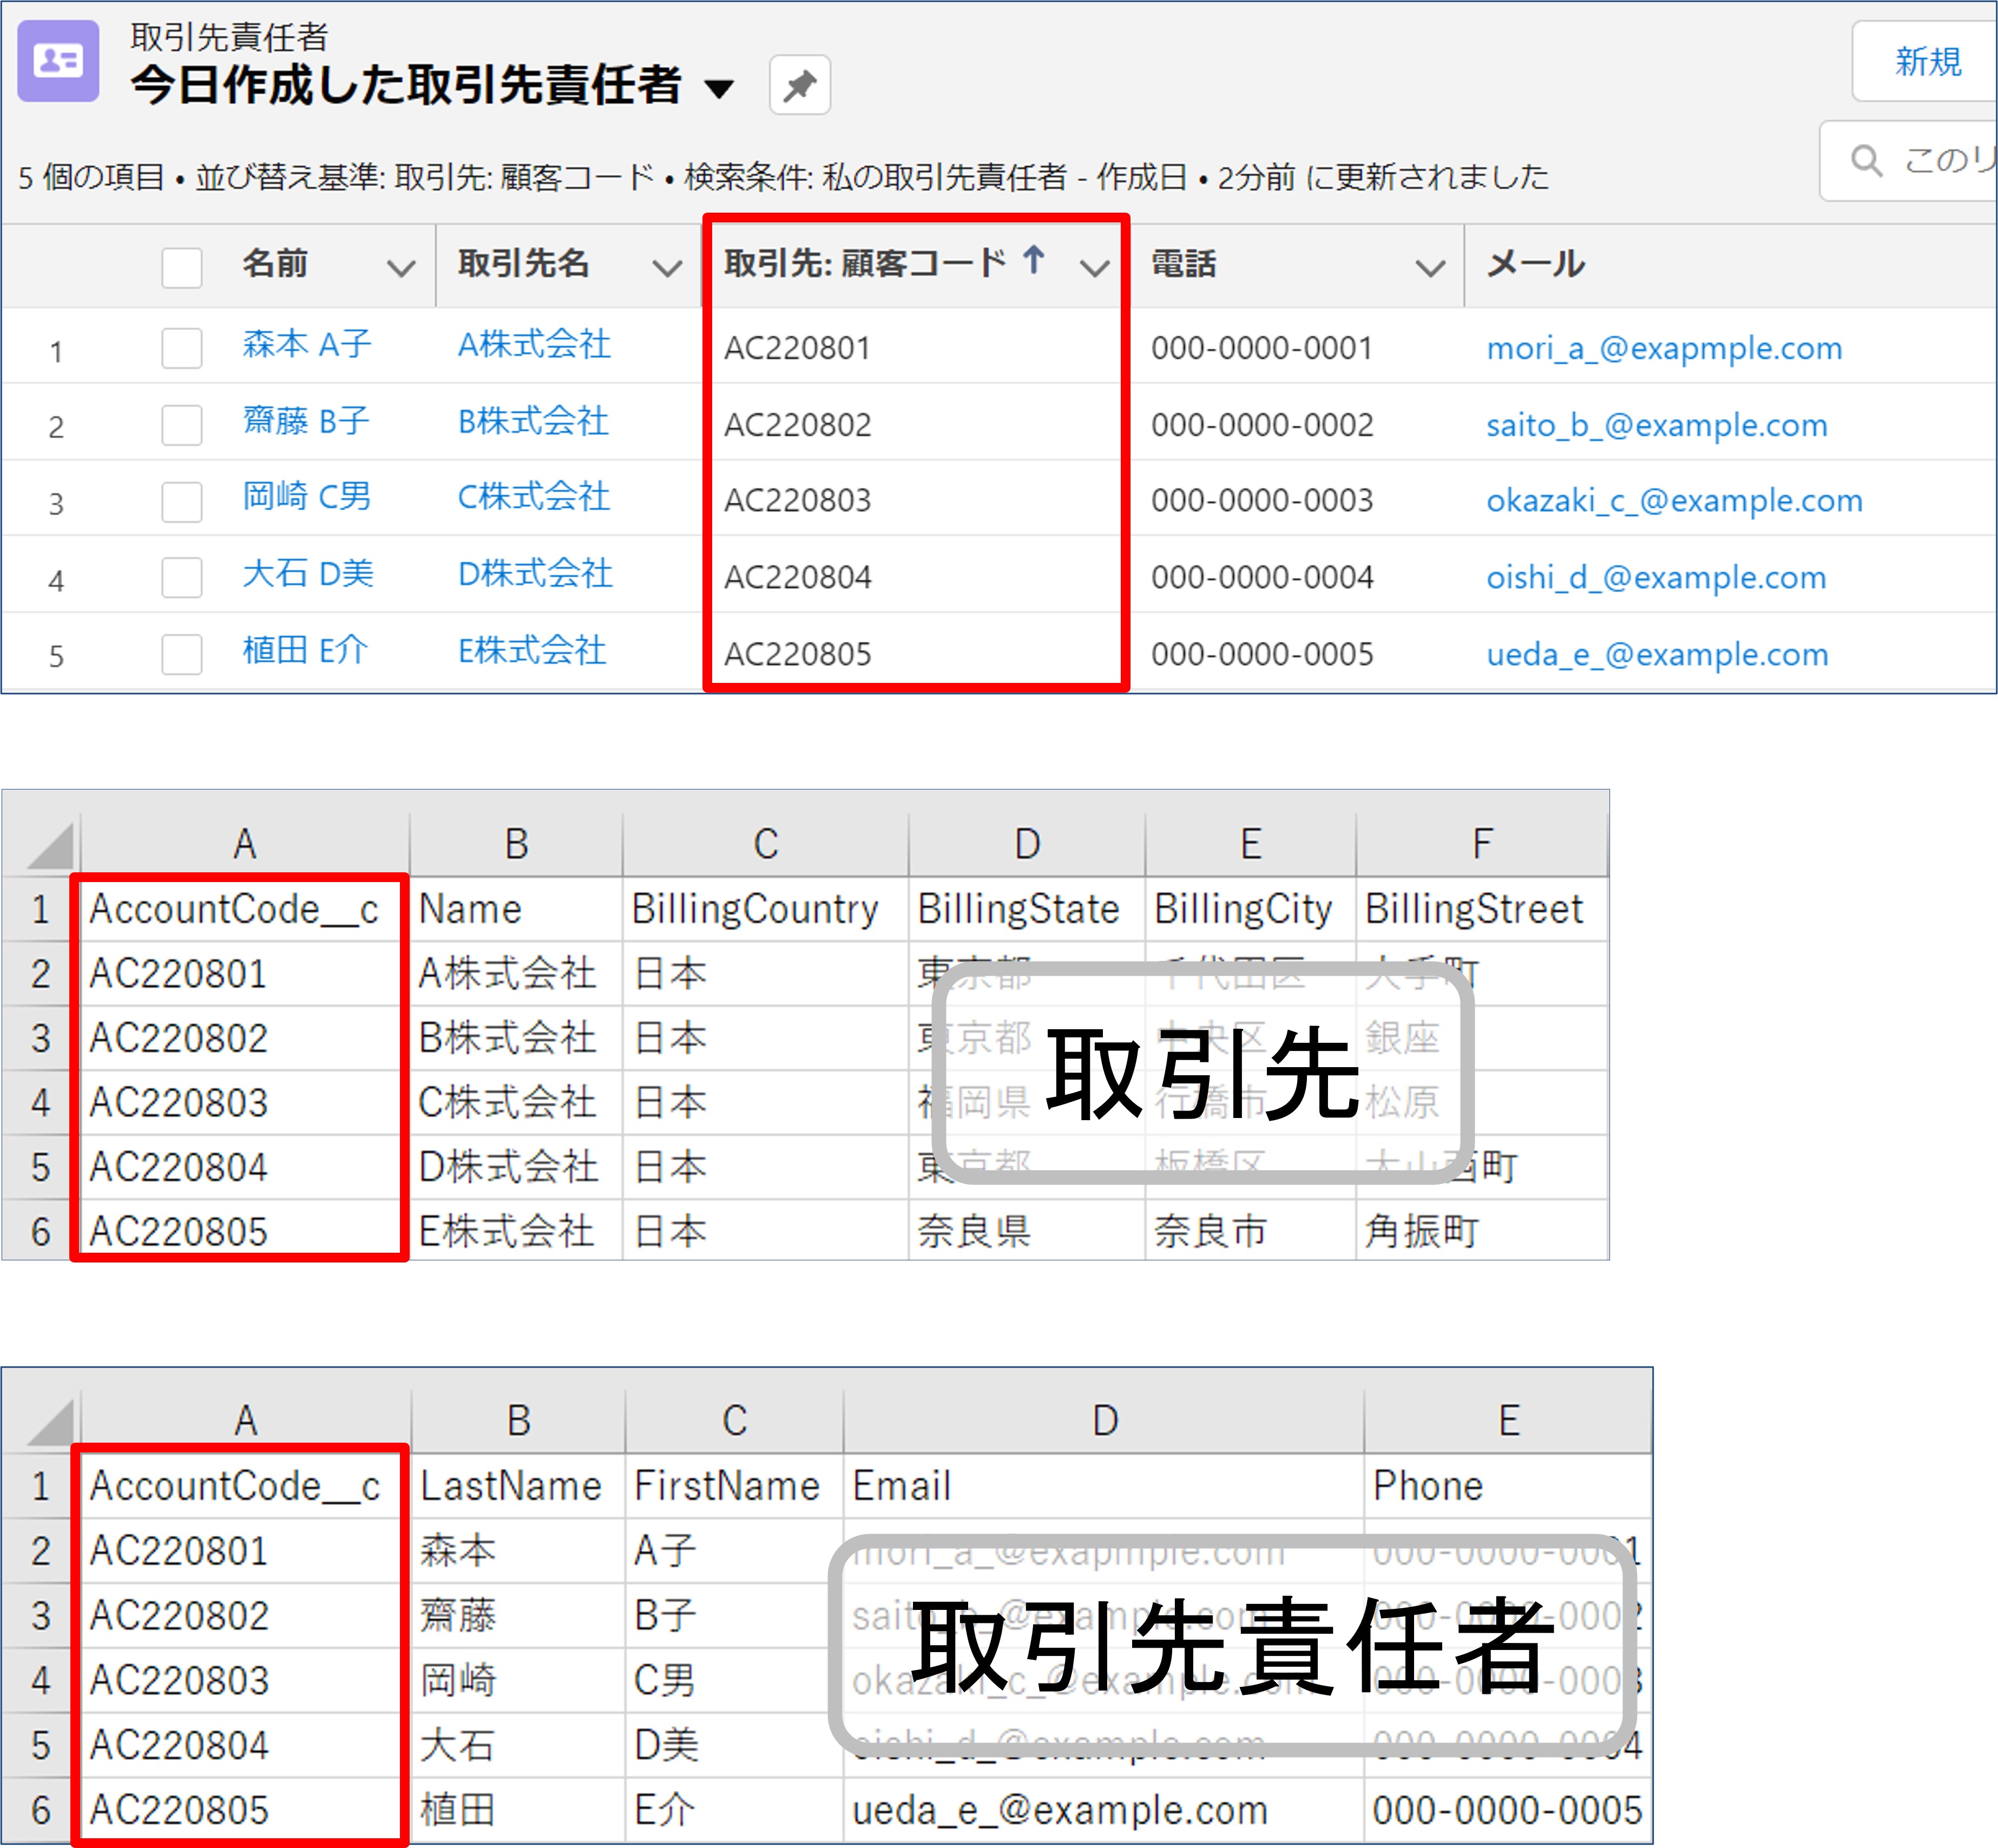Click phone 000-0000-0003 in list view
1998x1848 pixels.
pyautogui.click(x=1262, y=500)
